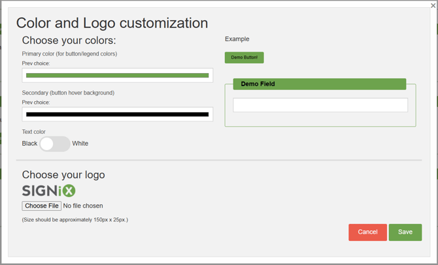Click the SIGNiX logo preview image
The width and height of the screenshot is (438, 265).
tap(49, 191)
